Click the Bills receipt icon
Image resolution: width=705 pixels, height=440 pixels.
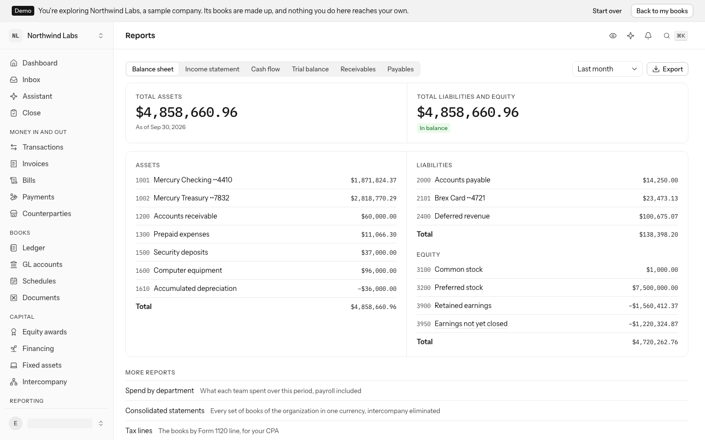(x=14, y=180)
